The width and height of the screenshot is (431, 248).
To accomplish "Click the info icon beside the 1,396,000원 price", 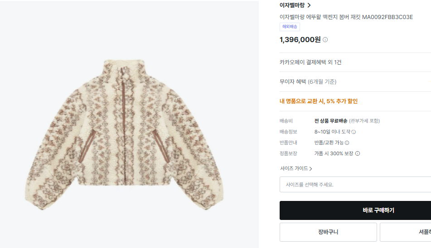I will tap(325, 39).
